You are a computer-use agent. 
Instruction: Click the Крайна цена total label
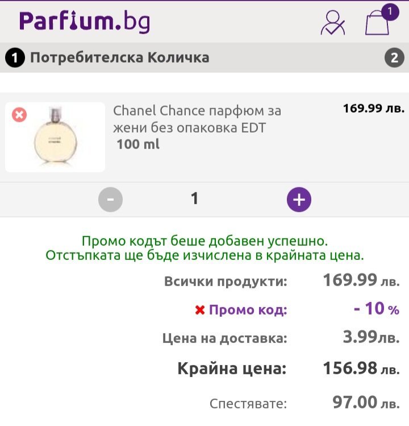(x=232, y=369)
